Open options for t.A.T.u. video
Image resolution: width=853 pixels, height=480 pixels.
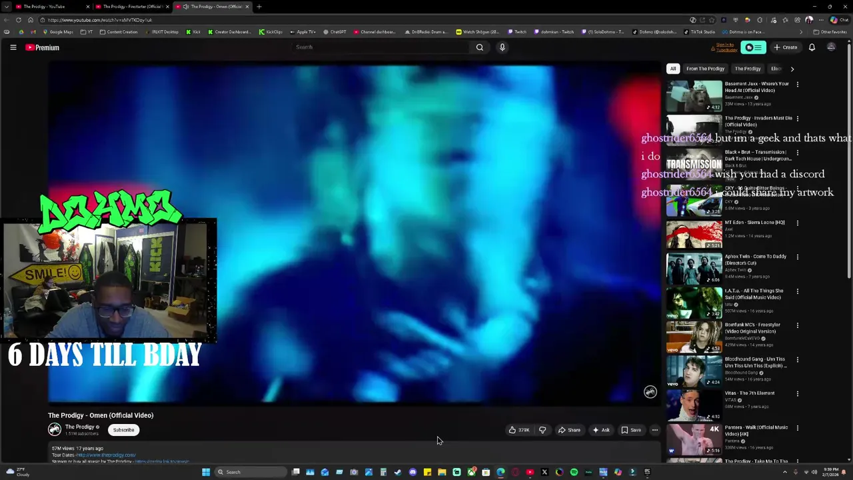pos(797,291)
